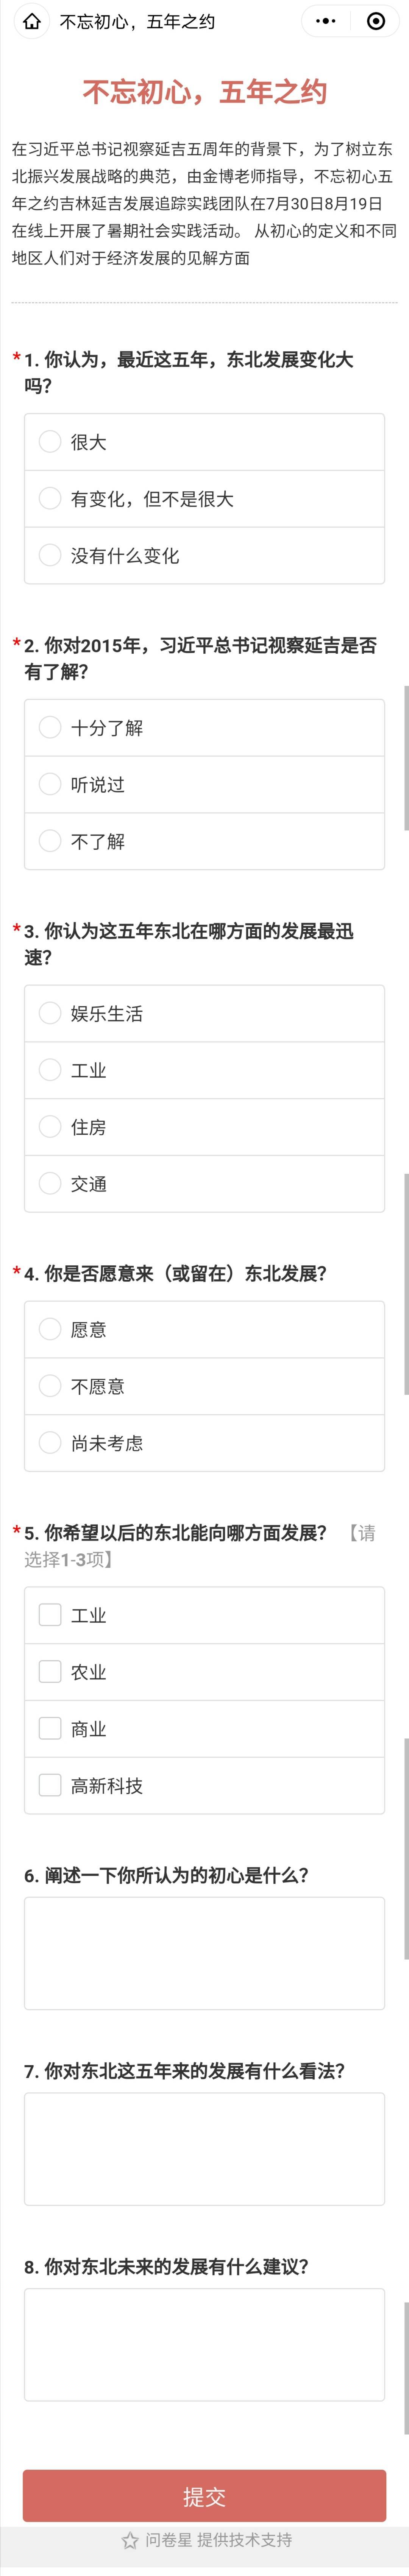Click the question 8 建议 text area
Screen dimensions: 409x2576
[x=204, y=2345]
